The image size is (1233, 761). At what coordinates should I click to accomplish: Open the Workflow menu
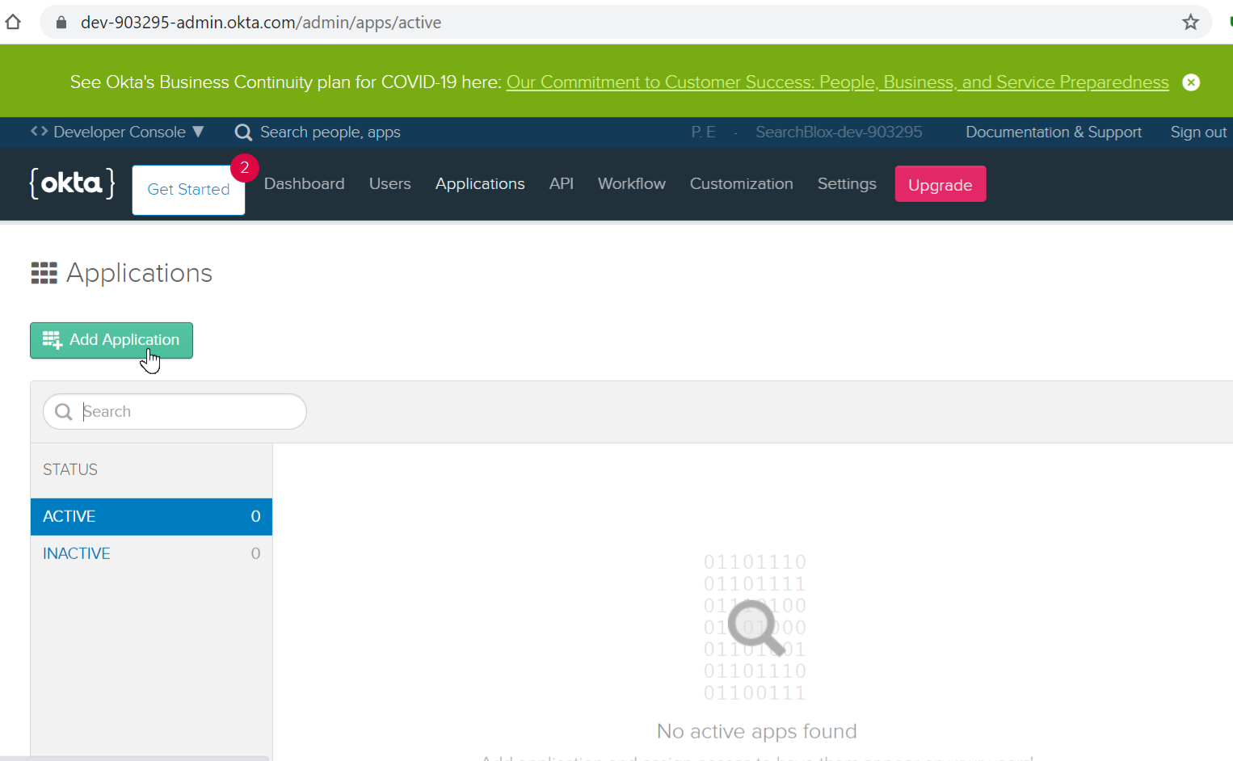(x=631, y=184)
